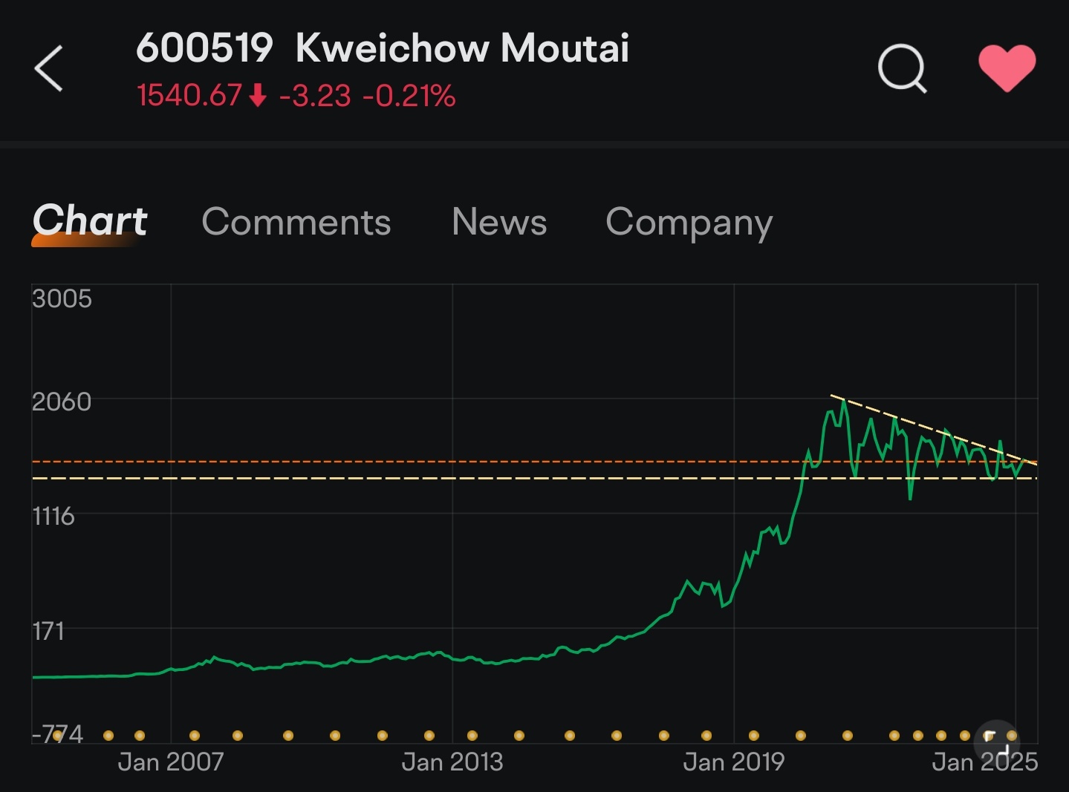Click the current price 1540.67
This screenshot has height=792, width=1069.
(189, 96)
